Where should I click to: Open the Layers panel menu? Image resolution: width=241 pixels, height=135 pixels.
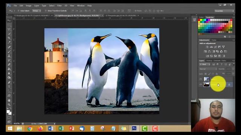pos(233,61)
